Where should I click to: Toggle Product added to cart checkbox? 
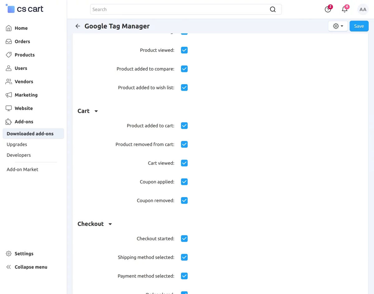tap(184, 126)
